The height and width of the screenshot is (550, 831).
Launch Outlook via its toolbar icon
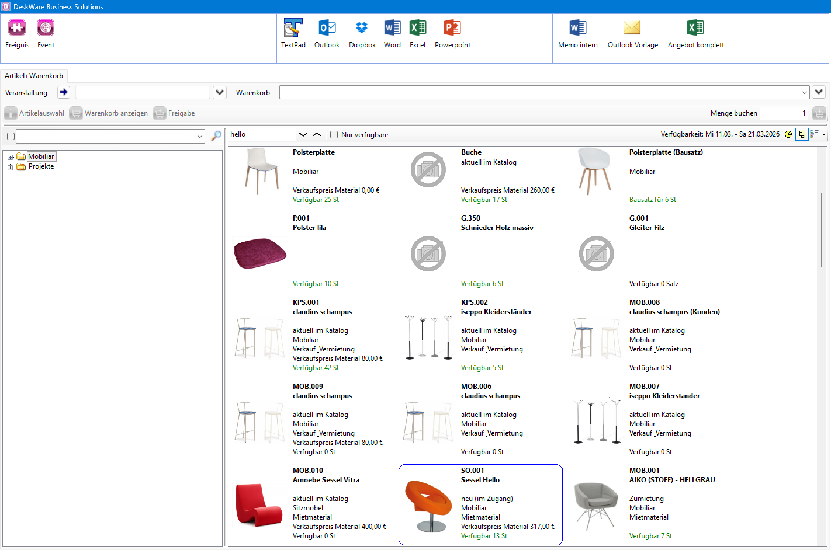(327, 32)
